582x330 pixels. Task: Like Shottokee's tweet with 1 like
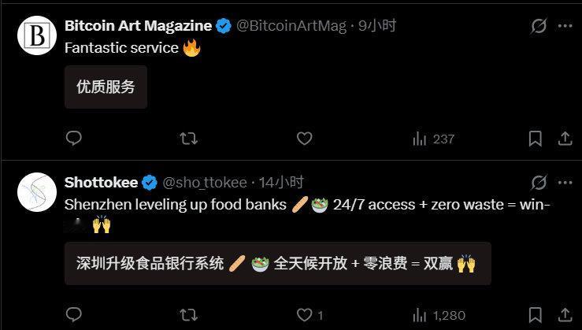click(x=310, y=315)
